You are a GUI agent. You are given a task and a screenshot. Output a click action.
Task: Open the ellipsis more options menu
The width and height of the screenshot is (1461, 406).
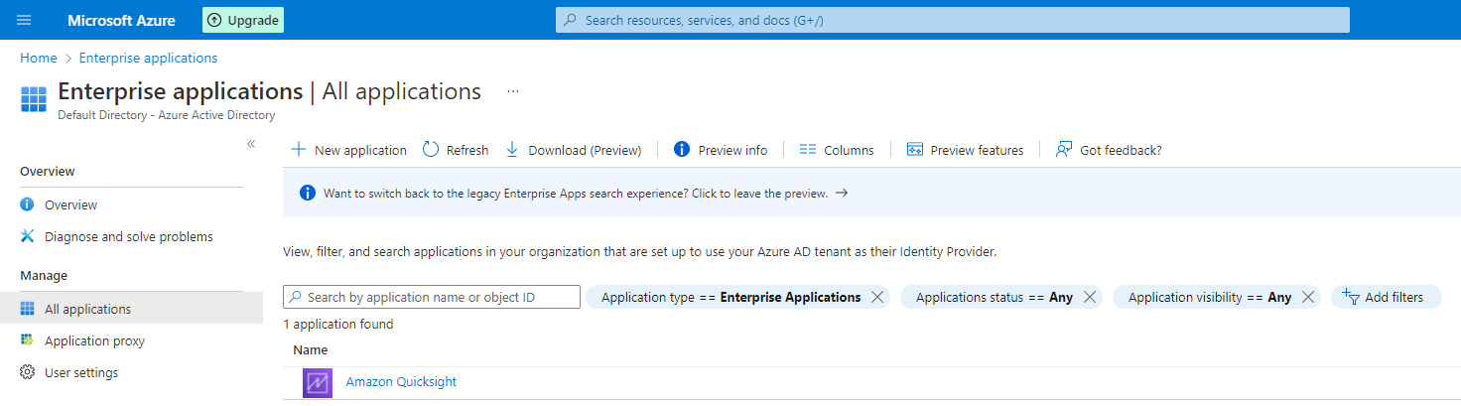pyautogui.click(x=513, y=91)
